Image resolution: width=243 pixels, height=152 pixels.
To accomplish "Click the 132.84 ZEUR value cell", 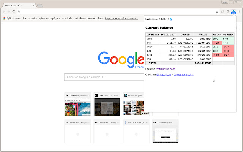I will pyautogui.click(x=203, y=51).
